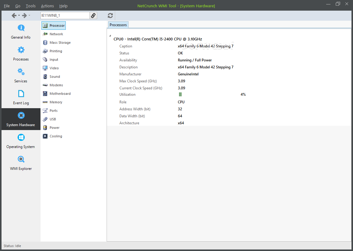Select the Modems category
Screen dimensions: 353x251
pyautogui.click(x=53, y=85)
